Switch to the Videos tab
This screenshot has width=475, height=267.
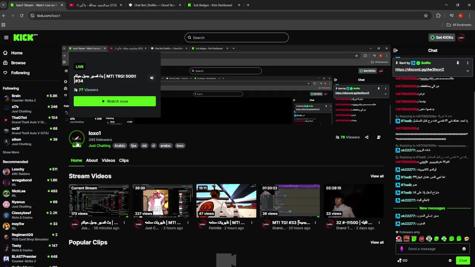click(108, 160)
